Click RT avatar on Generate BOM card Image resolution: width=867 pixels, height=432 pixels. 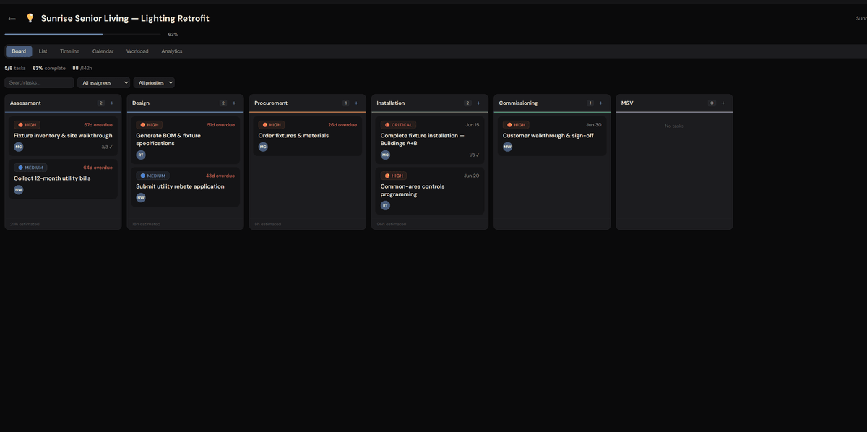[x=141, y=155]
